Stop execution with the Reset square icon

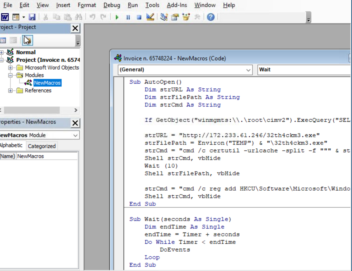tap(139, 17)
